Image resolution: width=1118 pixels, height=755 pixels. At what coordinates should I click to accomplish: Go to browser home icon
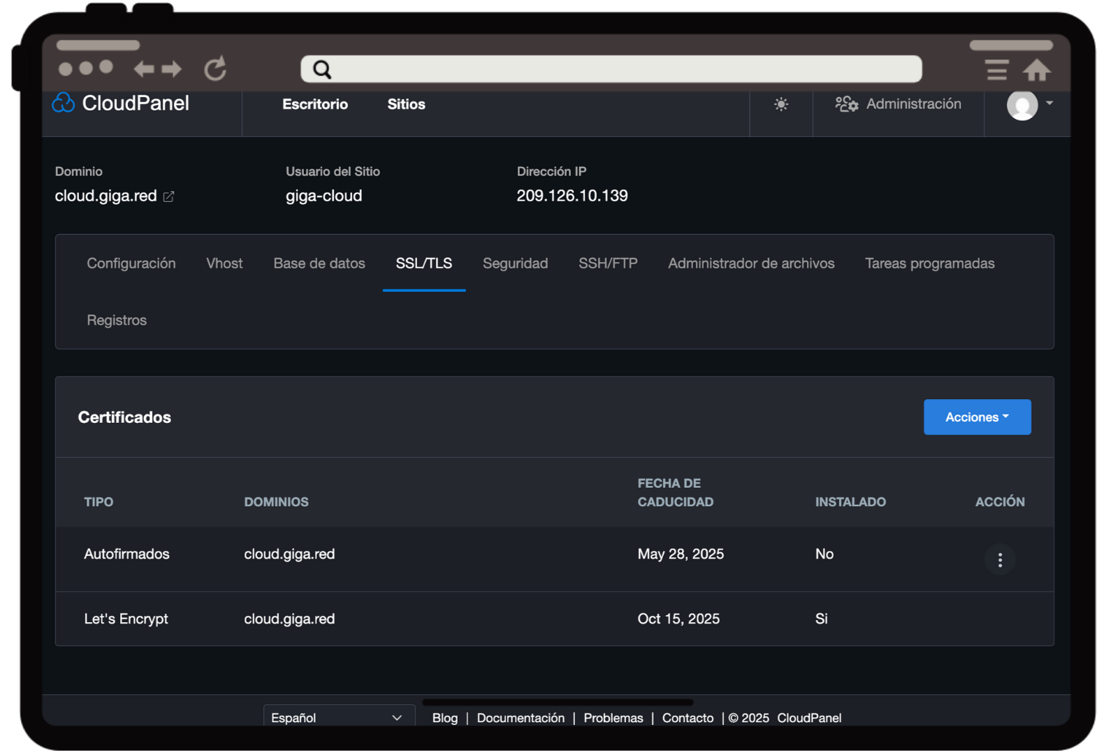(x=1037, y=70)
